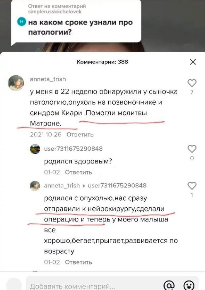
Task: Click your own avatar beside the comment field
Action: (14, 284)
